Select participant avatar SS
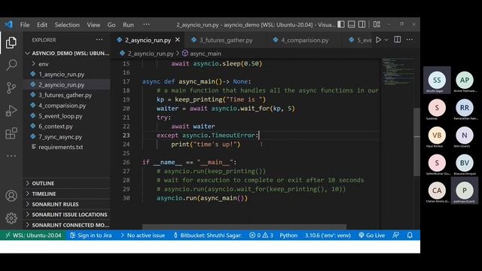This screenshot has width=482, height=271. (437, 81)
